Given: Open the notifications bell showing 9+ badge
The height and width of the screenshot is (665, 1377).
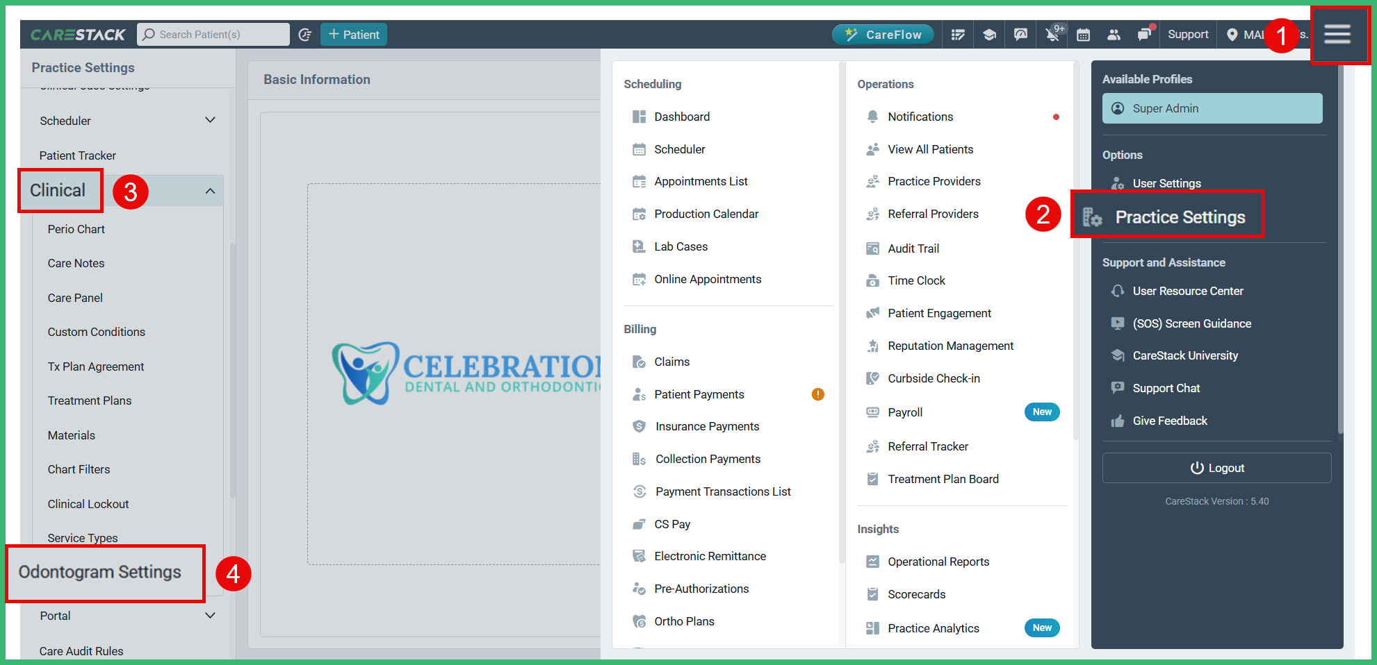Looking at the screenshot, I should click(1052, 34).
